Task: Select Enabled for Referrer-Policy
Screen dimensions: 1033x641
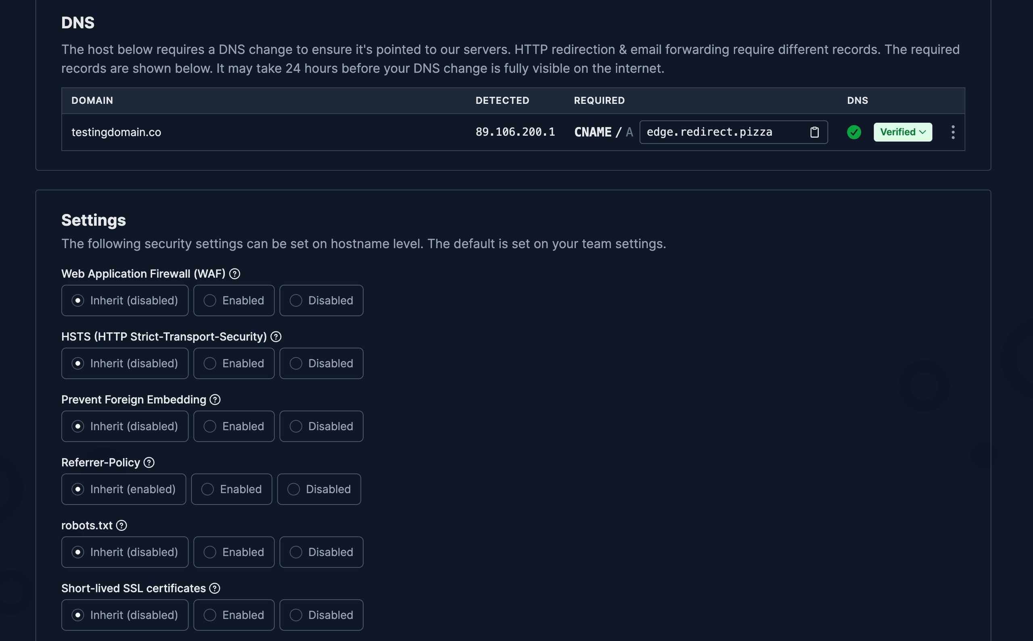Action: 231,489
